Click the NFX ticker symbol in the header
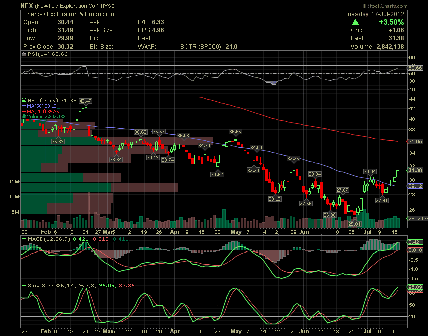 [27, 6]
